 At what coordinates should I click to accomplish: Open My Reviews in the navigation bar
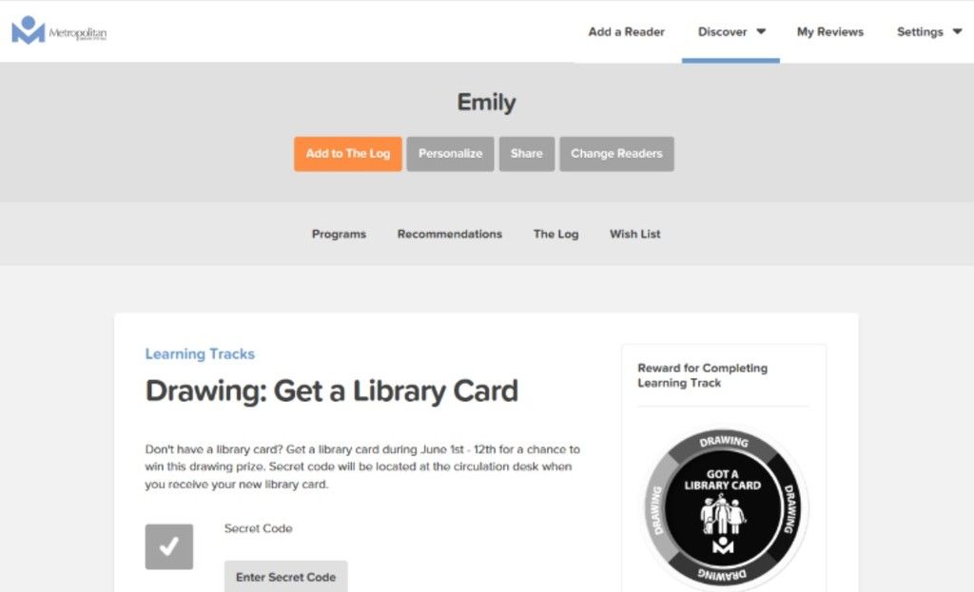pyautogui.click(x=829, y=31)
